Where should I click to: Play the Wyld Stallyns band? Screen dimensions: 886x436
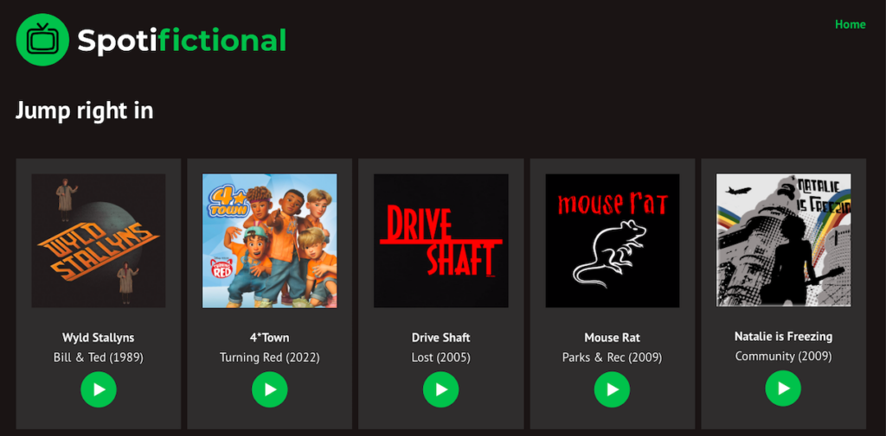coord(99,390)
